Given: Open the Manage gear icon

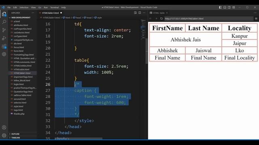Looking at the screenshot, I should [4, 135].
